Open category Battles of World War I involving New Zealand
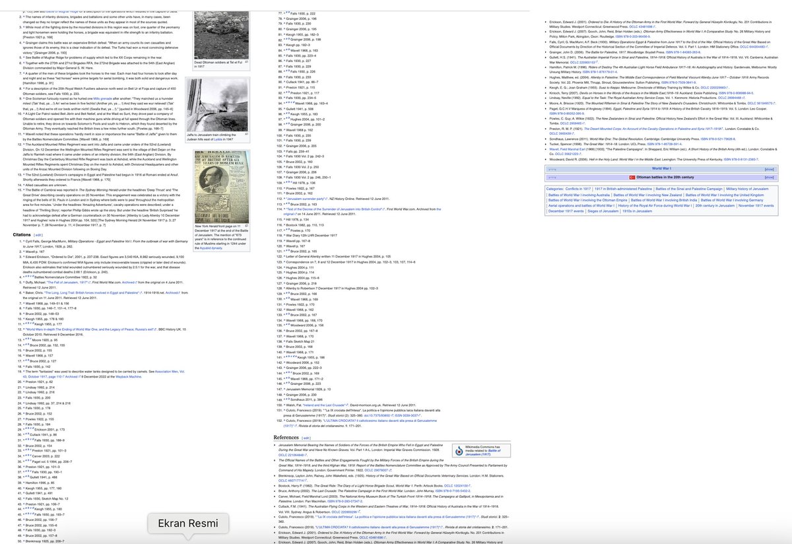Viewport: 792px width, 544px height. point(647,195)
